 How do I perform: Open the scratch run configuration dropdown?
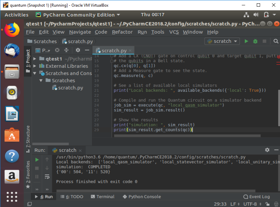pyautogui.click(x=222, y=41)
